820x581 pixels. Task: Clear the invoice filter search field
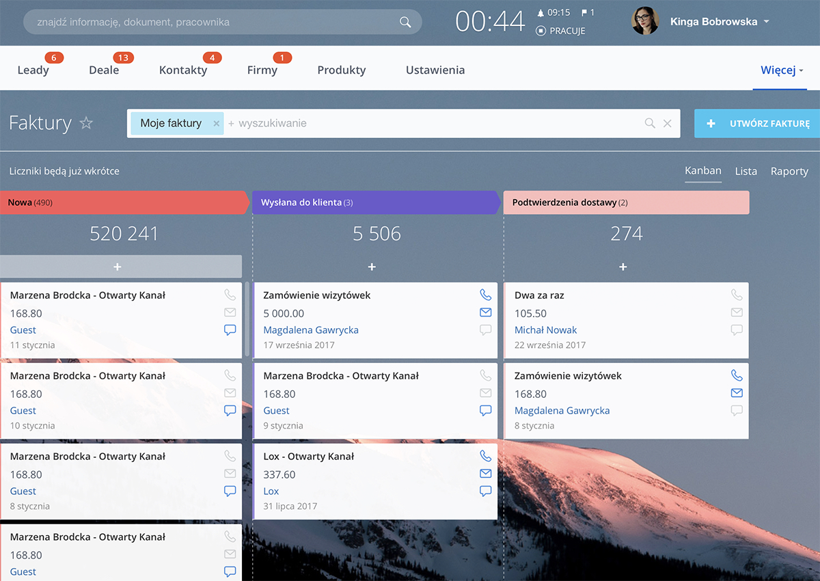(668, 124)
